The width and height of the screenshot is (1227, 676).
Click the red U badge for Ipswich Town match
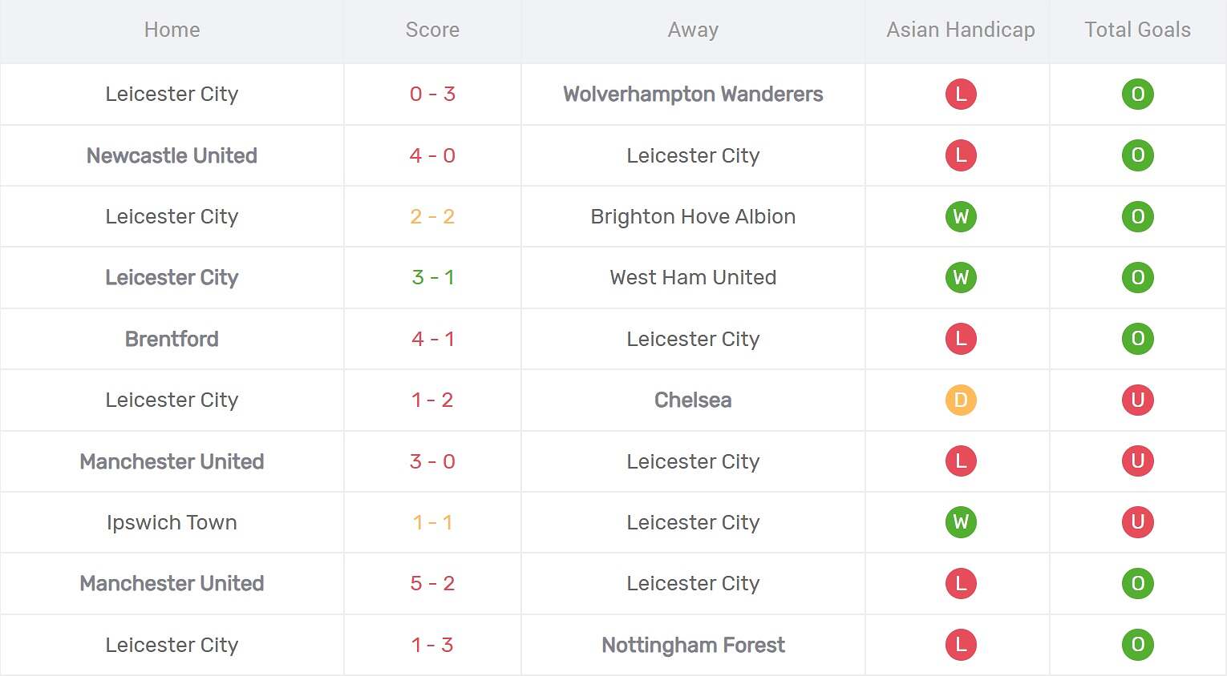(1137, 522)
